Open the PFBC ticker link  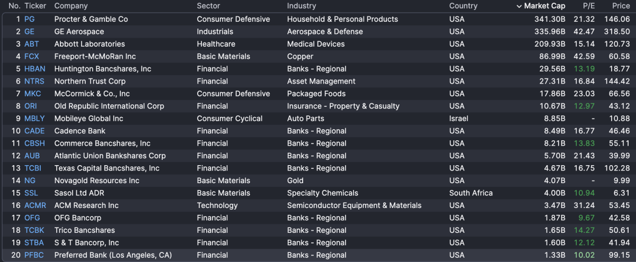click(34, 255)
